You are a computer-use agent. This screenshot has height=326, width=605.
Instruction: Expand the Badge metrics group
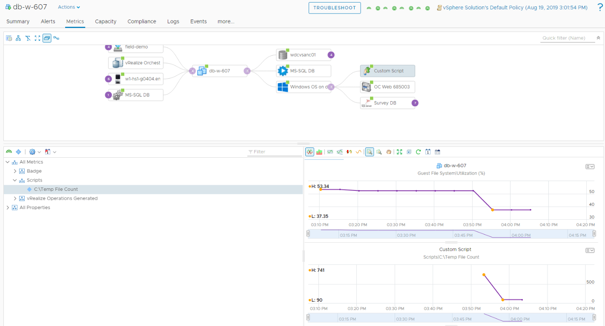(x=15, y=171)
